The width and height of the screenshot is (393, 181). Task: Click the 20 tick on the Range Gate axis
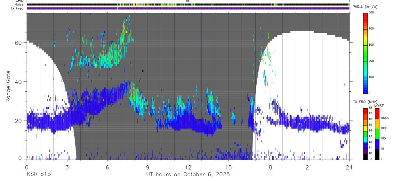19,121
